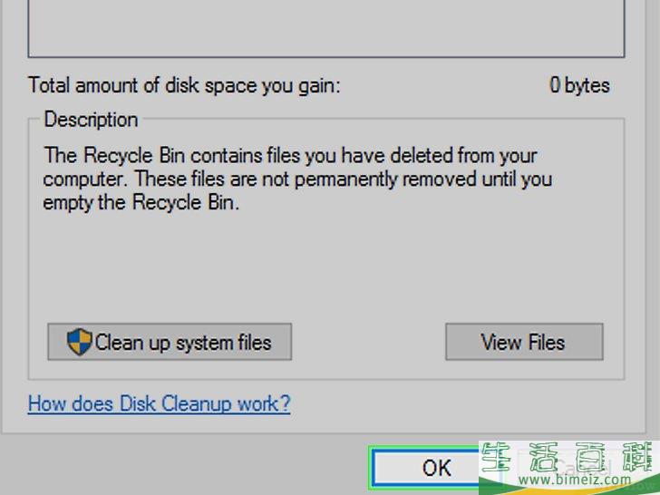This screenshot has height=495, width=660.
Task: Click the third green watermark character 百
Action: 590,458
